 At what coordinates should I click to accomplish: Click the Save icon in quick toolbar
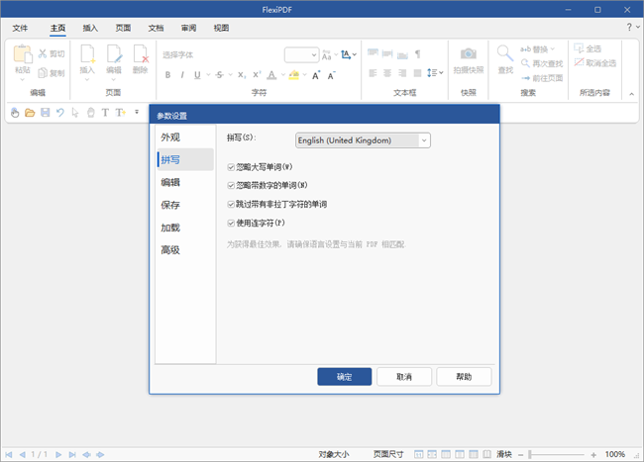45,113
